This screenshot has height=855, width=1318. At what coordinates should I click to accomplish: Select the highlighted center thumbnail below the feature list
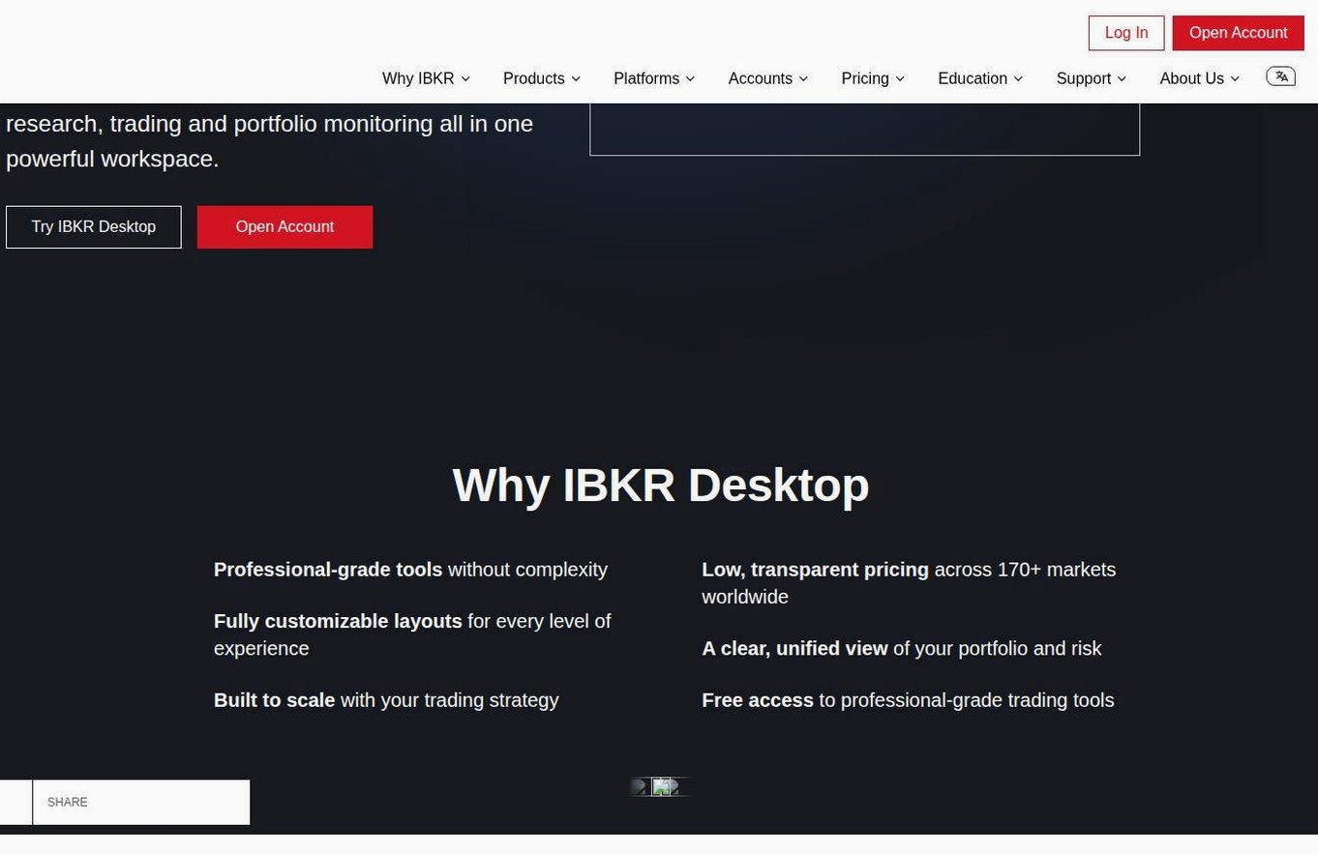tap(662, 787)
